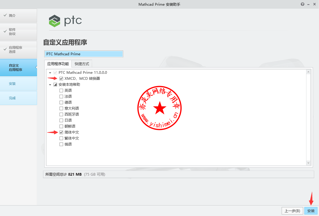The width and height of the screenshot is (319, 216).
Task: Enable the 意大利语 help checkbox
Action: click(61, 108)
